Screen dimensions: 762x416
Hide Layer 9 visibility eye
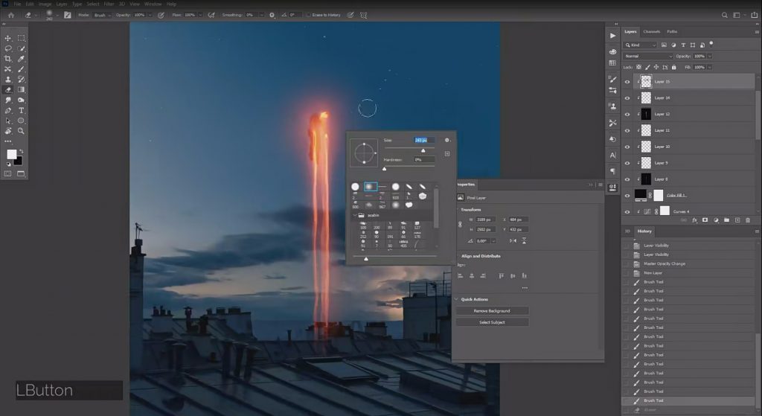(x=627, y=163)
